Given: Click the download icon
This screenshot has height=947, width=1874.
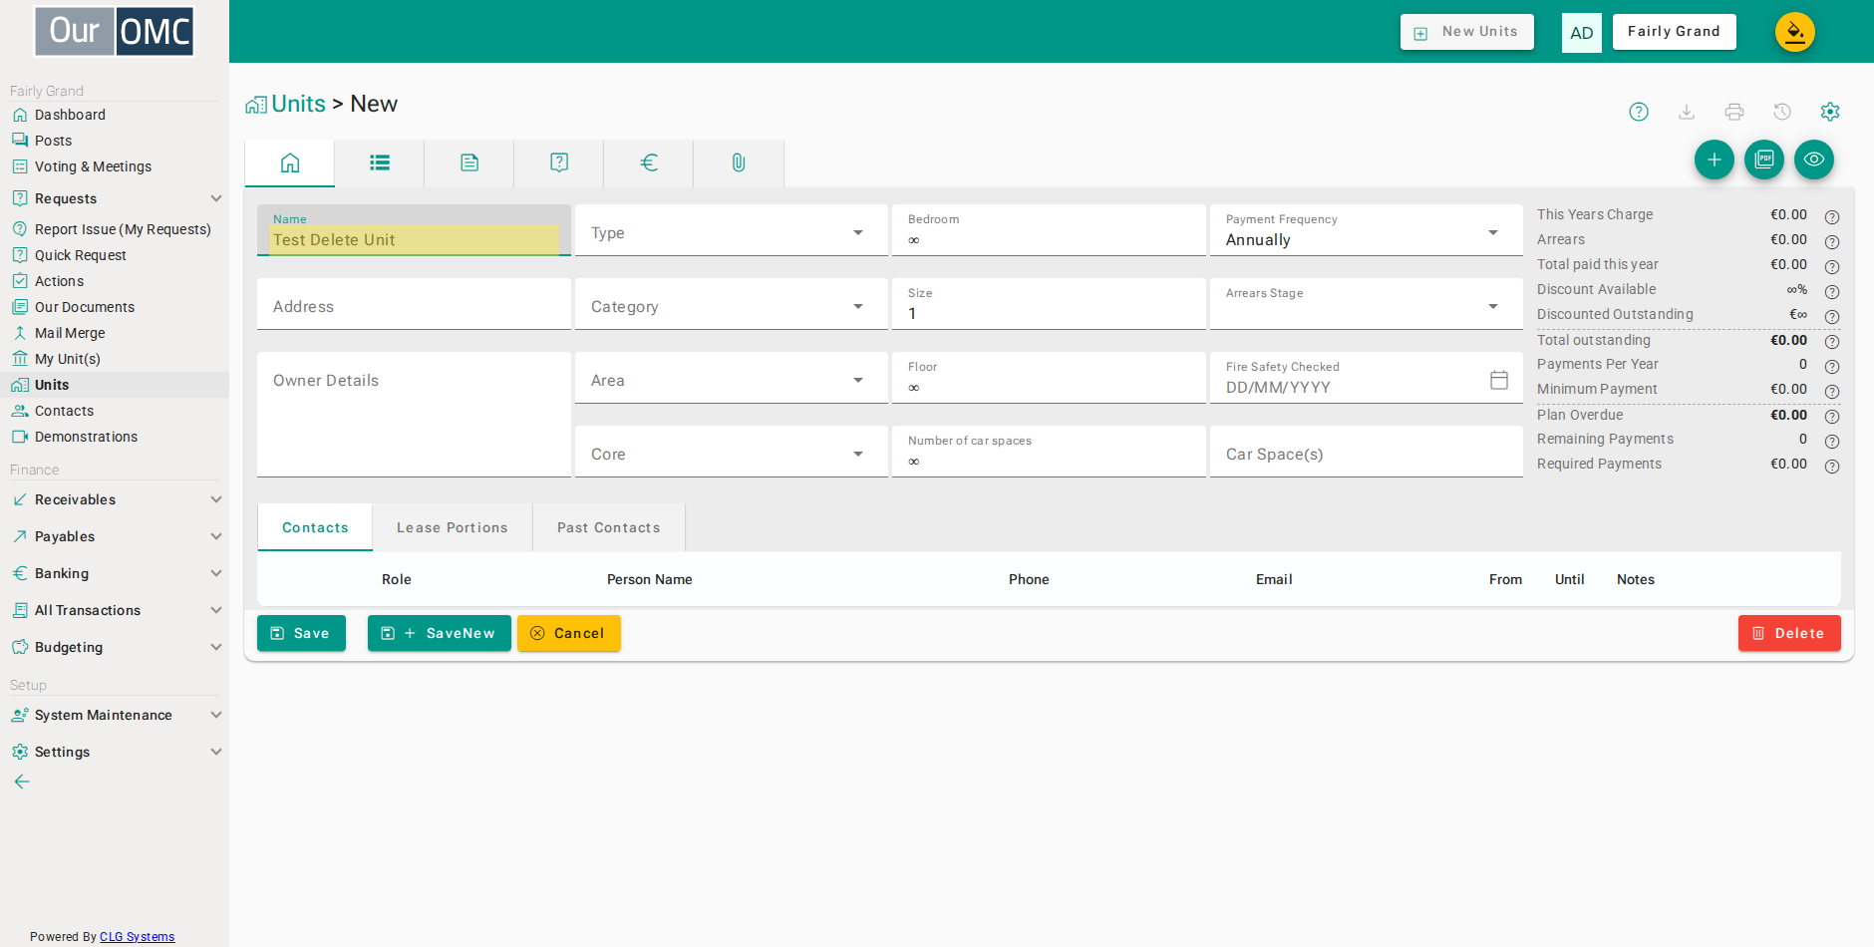Looking at the screenshot, I should point(1687,112).
